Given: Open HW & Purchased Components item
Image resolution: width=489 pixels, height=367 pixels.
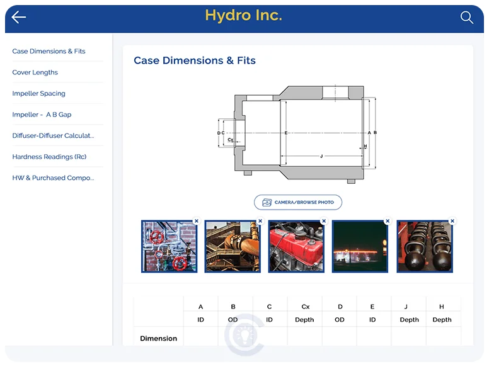Looking at the screenshot, I should [x=53, y=178].
